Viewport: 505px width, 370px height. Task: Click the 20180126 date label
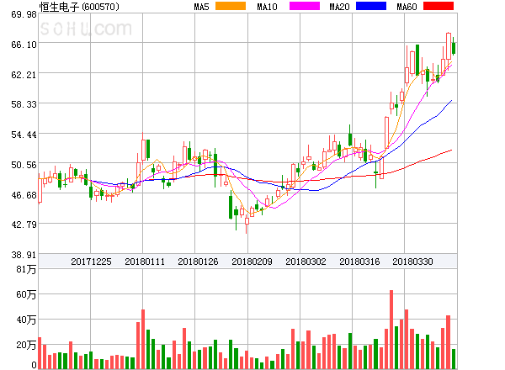(x=198, y=262)
